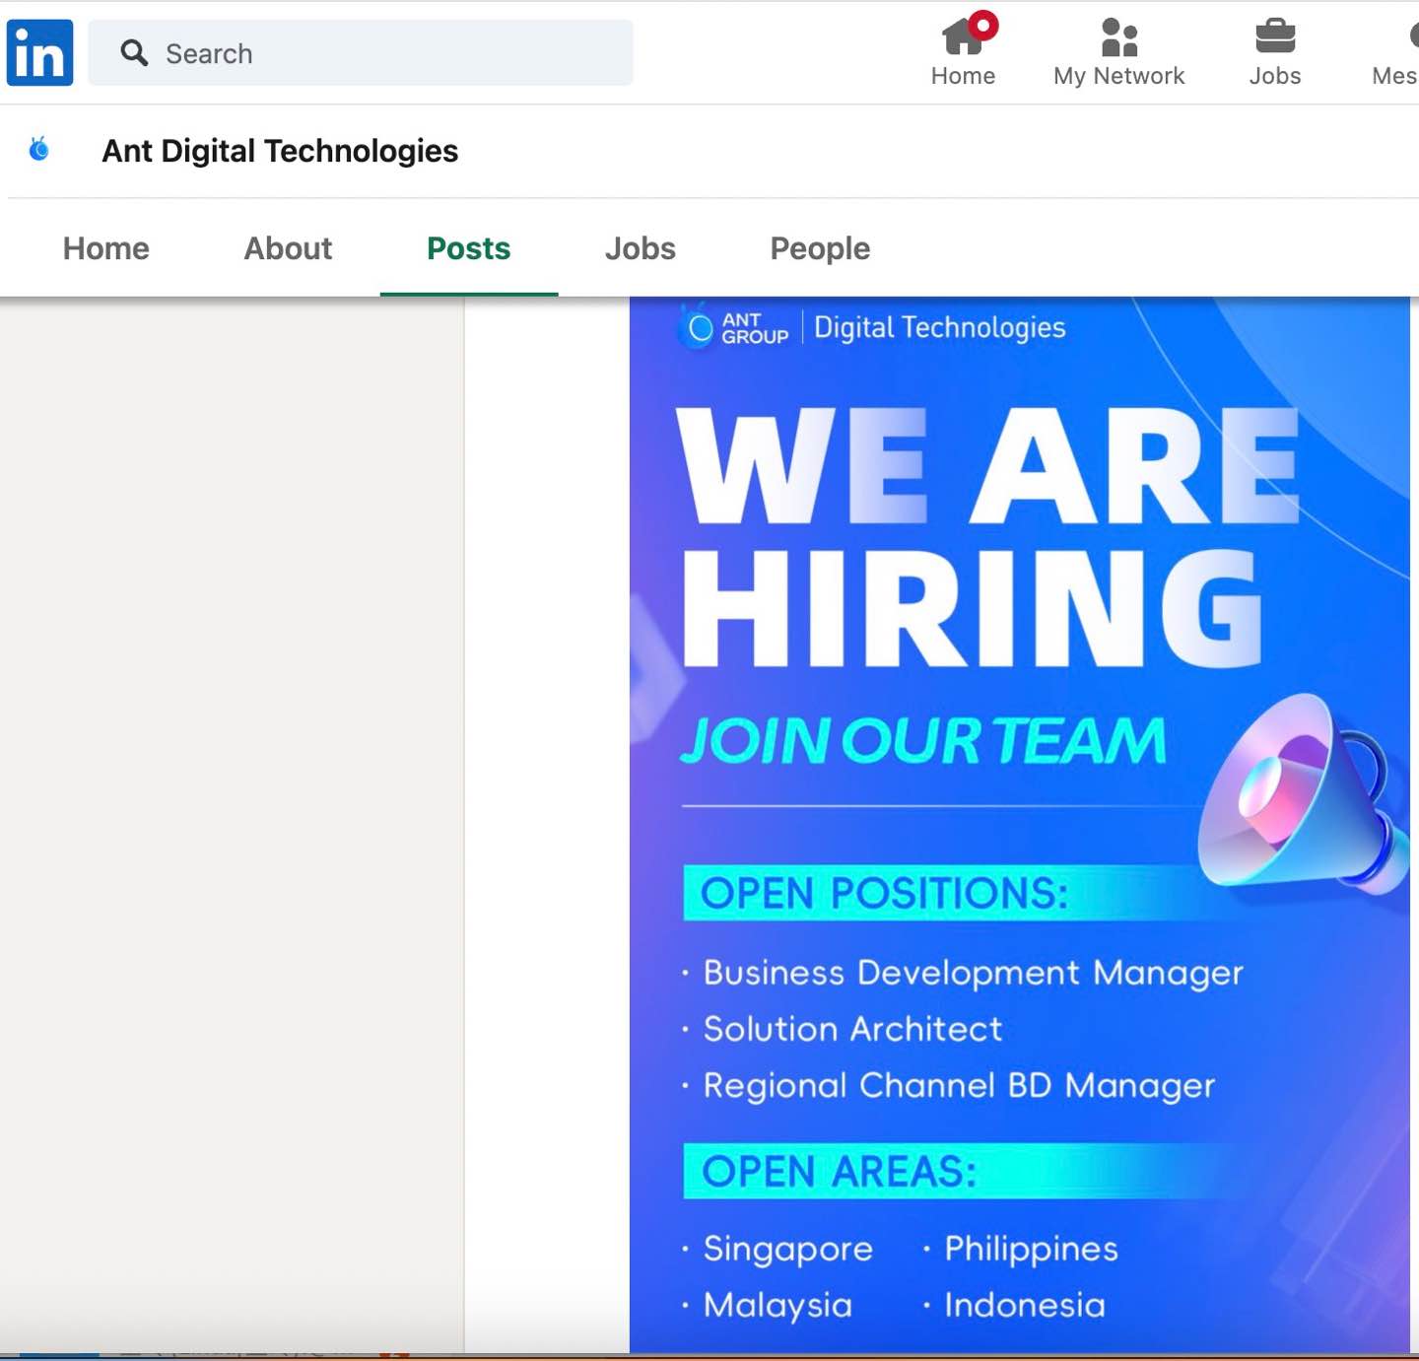This screenshot has height=1361, width=1419.
Task: Click the LinkedIn logo icon
Action: (39, 52)
